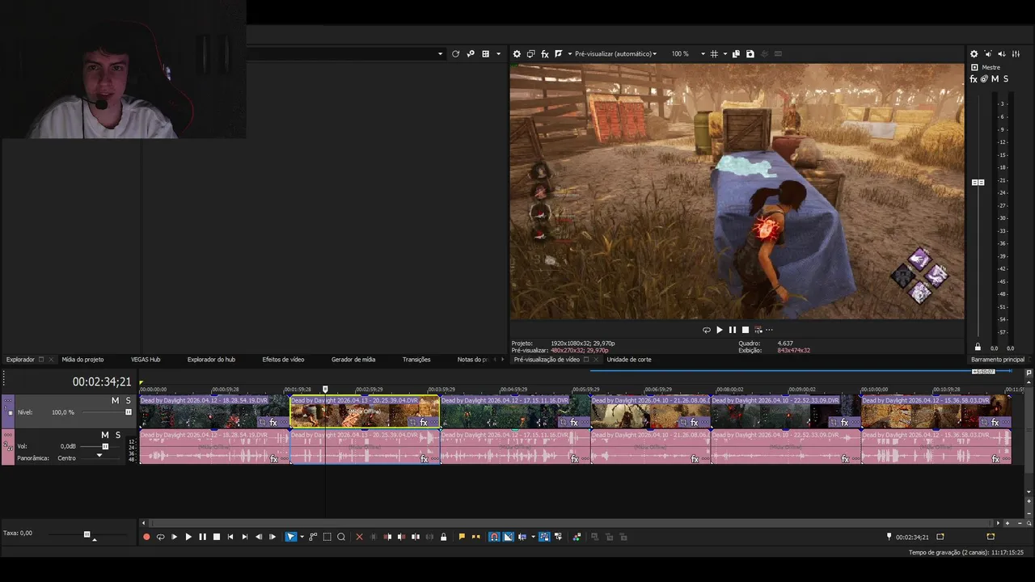Open preview Project Video Properties gear

(x=517, y=54)
